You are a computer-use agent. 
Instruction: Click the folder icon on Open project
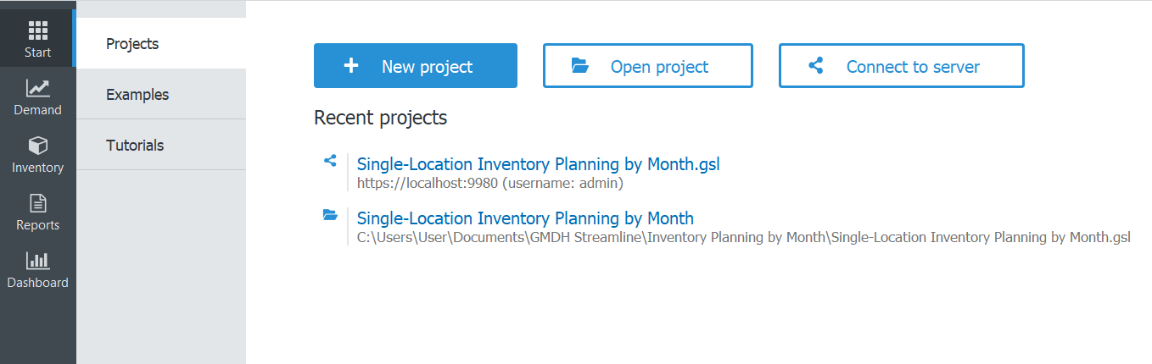point(580,66)
